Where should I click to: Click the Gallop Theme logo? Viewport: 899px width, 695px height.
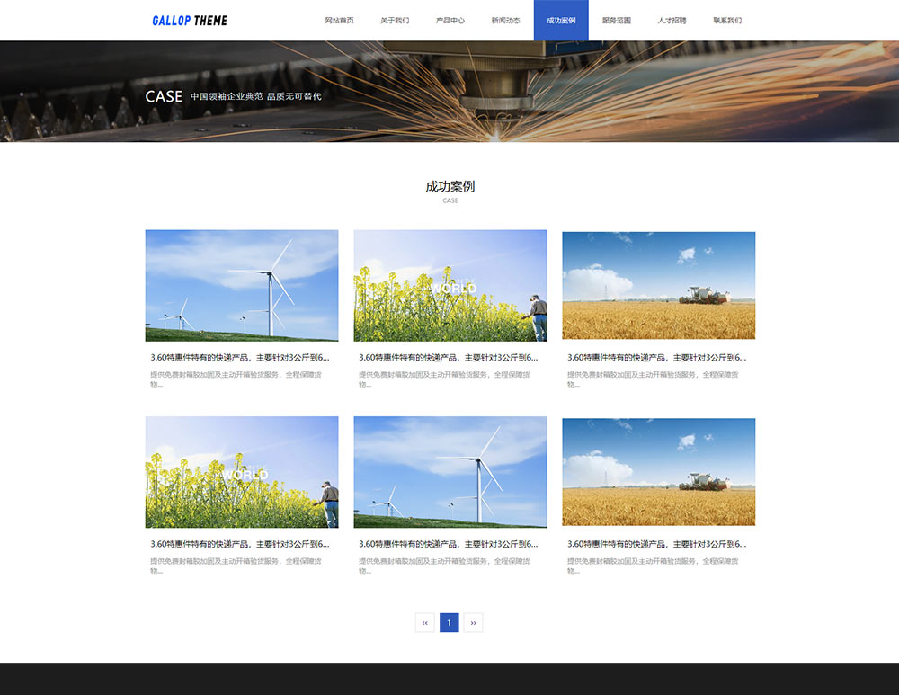coord(190,21)
